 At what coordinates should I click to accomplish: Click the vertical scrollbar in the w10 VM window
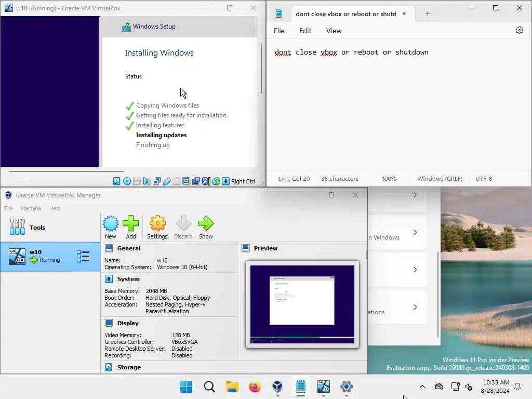coord(261,68)
